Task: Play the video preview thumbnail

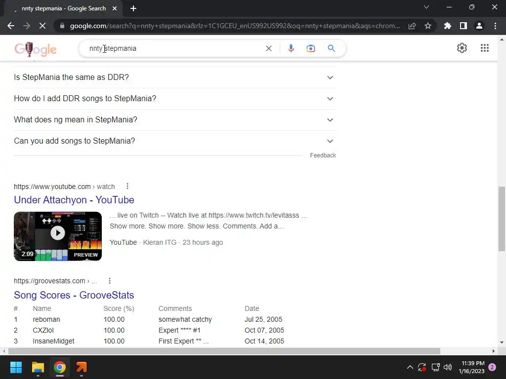Action: click(x=58, y=236)
